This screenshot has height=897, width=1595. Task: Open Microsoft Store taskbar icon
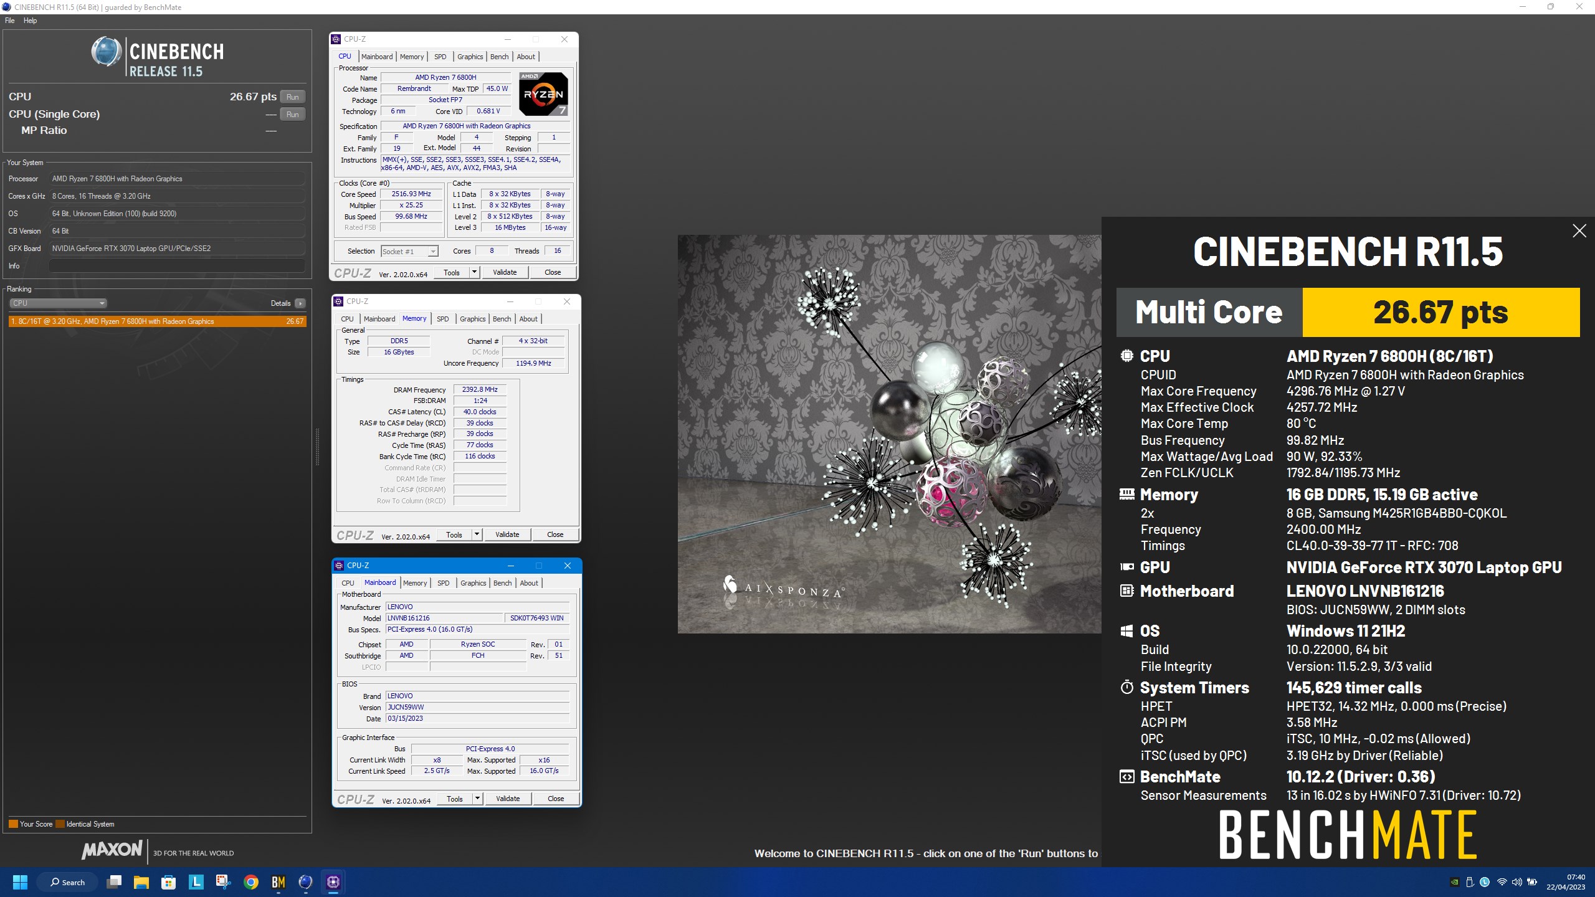(168, 882)
